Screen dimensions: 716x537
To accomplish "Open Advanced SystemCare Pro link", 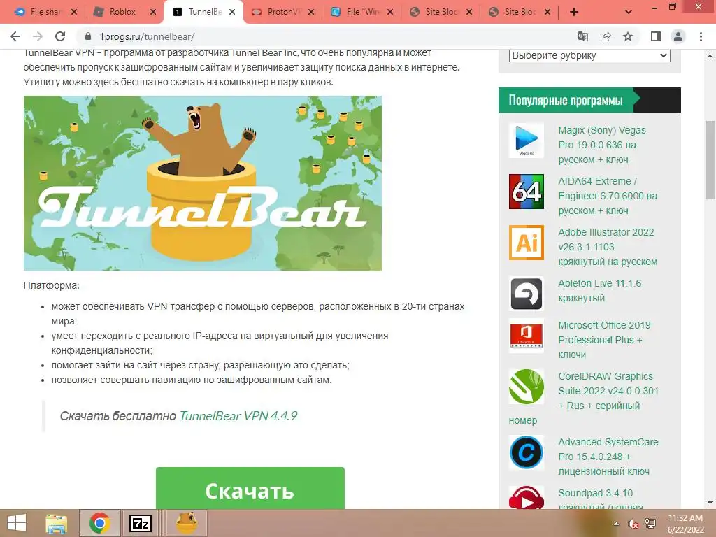I will click(x=608, y=457).
